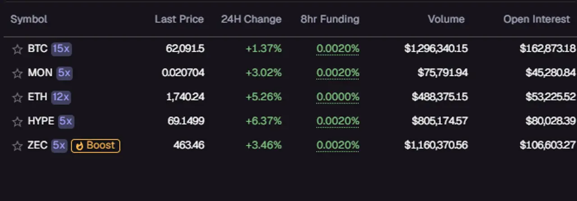The width and height of the screenshot is (577, 201).
Task: Click the ETH 12x leverage badge
Action: [61, 97]
